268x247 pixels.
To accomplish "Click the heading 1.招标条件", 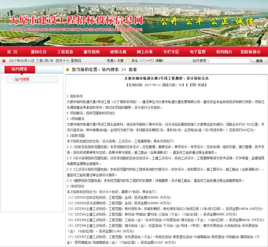I will coord(75,96).
